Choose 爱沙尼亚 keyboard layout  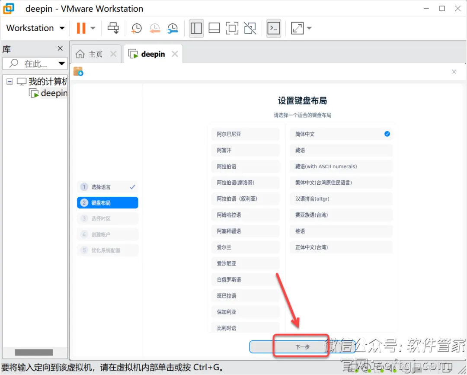point(246,263)
